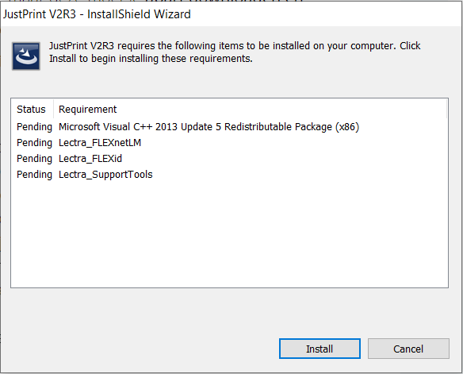Click the (x86) text in first row
463x374 pixels.
347,127
